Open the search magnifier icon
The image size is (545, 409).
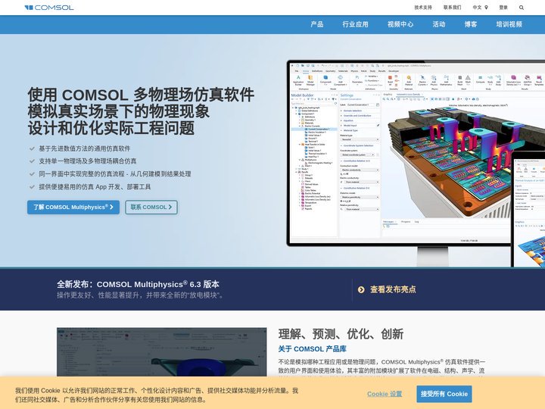[522, 8]
